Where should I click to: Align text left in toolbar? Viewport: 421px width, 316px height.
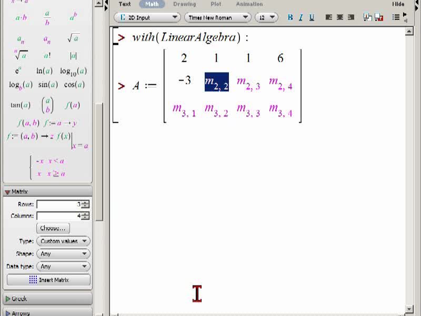(x=328, y=17)
